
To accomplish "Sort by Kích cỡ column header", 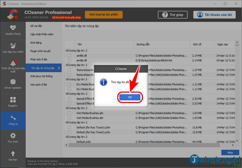I will coord(202,44).
